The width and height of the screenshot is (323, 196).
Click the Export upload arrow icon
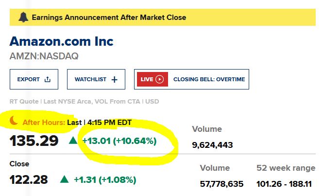point(47,79)
